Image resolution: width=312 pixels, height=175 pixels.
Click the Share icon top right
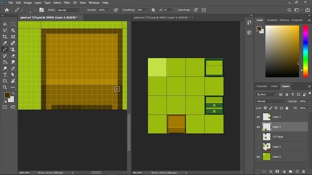click(308, 10)
